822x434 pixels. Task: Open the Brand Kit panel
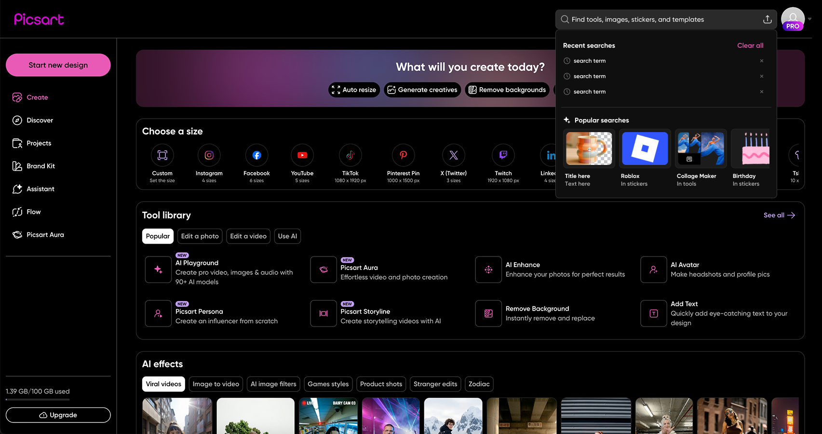coord(40,166)
